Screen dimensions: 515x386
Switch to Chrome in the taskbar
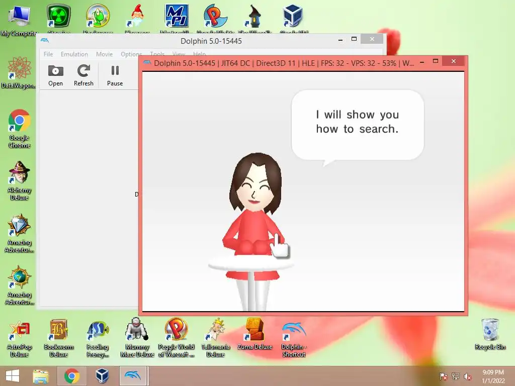[x=72, y=376]
